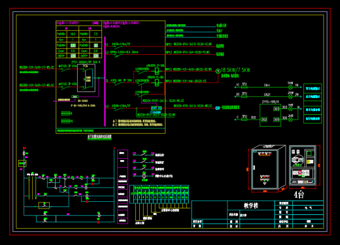Click the 18.5KW/7.5KW power label
This screenshot has height=245, width=340.
[x=235, y=70]
